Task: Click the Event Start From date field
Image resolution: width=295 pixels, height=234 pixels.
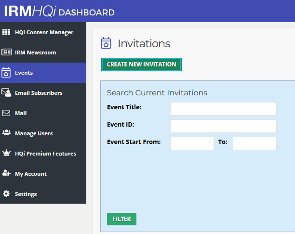Action: click(192, 143)
